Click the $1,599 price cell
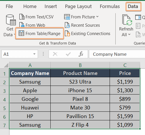The width and height of the screenshot is (145, 135). click(x=125, y=116)
